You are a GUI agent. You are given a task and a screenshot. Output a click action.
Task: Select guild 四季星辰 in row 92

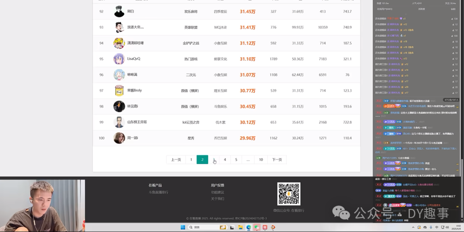pyautogui.click(x=220, y=12)
